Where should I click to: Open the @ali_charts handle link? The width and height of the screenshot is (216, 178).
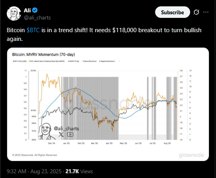(x=37, y=18)
